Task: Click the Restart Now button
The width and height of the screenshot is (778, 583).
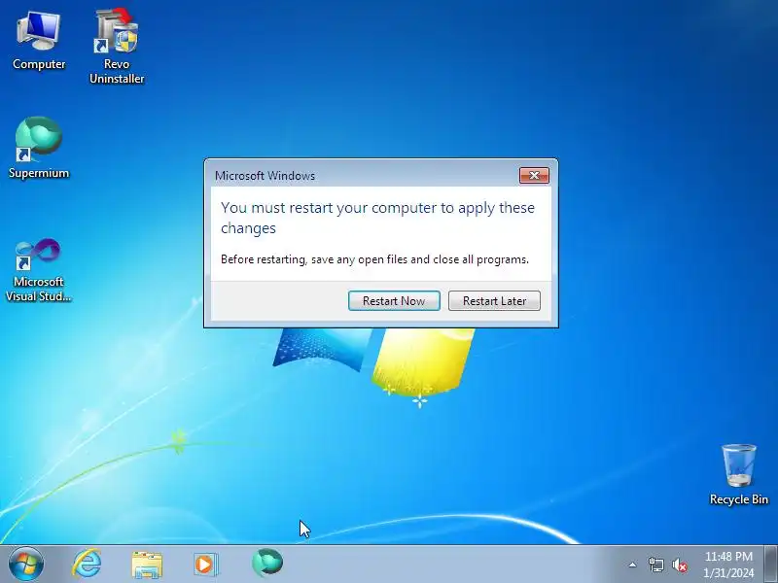Action: pyautogui.click(x=394, y=301)
